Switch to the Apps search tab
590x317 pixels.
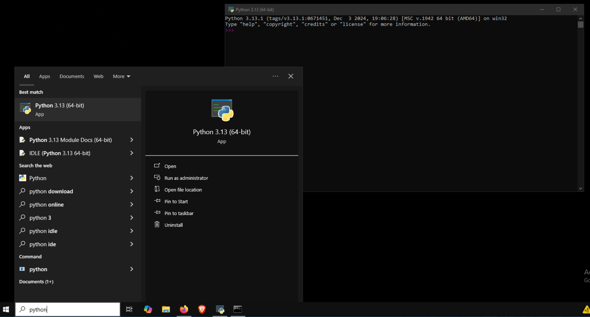coord(45,76)
